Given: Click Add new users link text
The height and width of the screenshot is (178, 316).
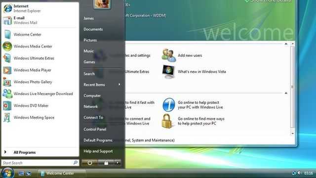Looking at the screenshot, I should pyautogui.click(x=190, y=55).
